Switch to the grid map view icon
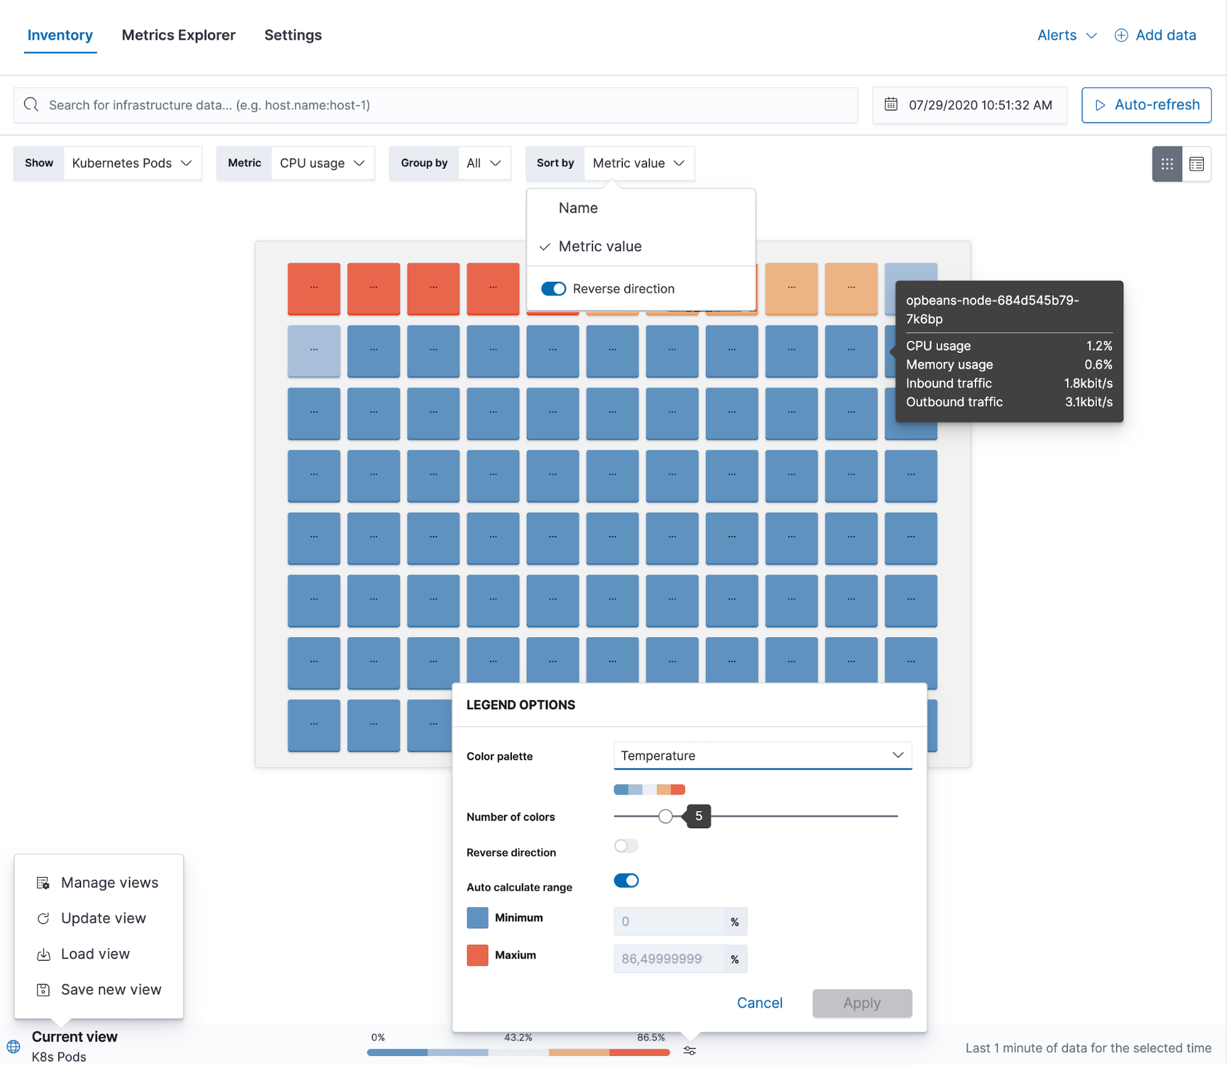Viewport: 1227px width, 1067px height. tap(1167, 164)
